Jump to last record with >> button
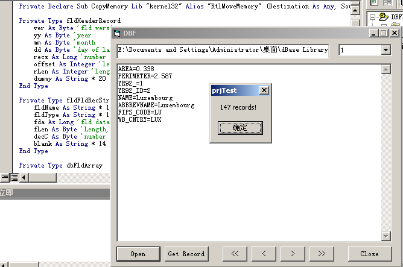403x267 pixels. click(321, 254)
